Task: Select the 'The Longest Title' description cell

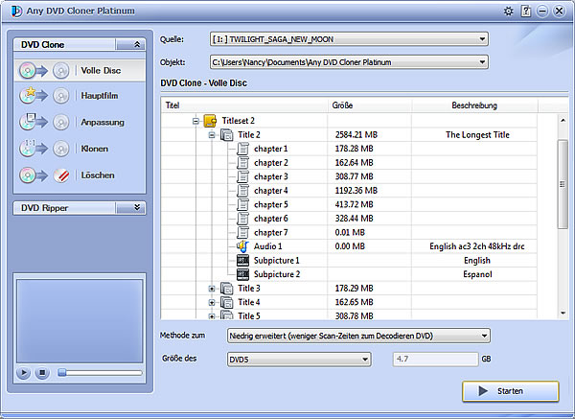Action: (477, 135)
